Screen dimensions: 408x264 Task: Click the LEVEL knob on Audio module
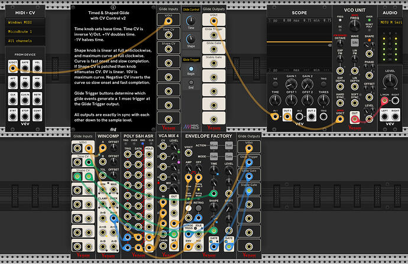(390, 81)
